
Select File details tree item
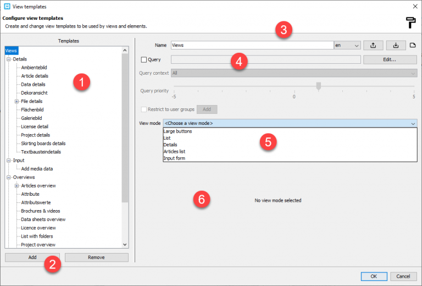pos(31,101)
